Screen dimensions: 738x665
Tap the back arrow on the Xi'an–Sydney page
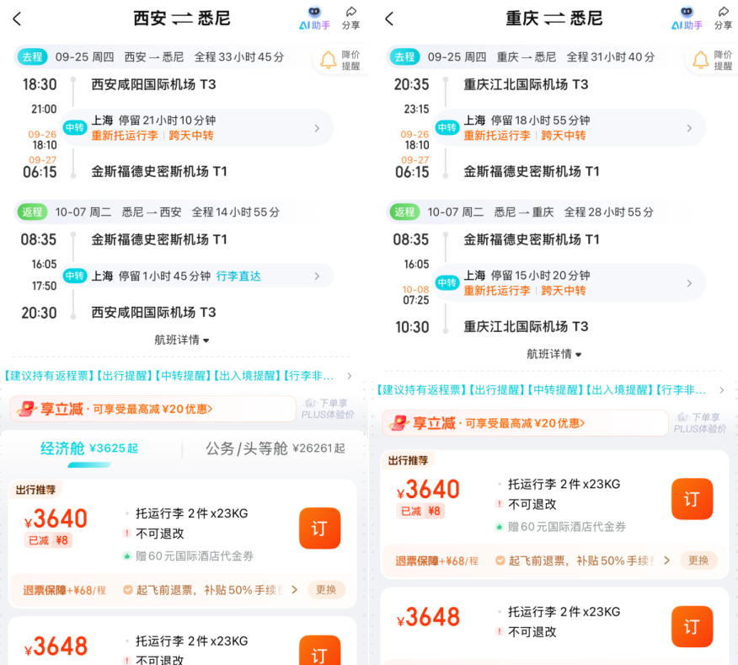[18, 18]
